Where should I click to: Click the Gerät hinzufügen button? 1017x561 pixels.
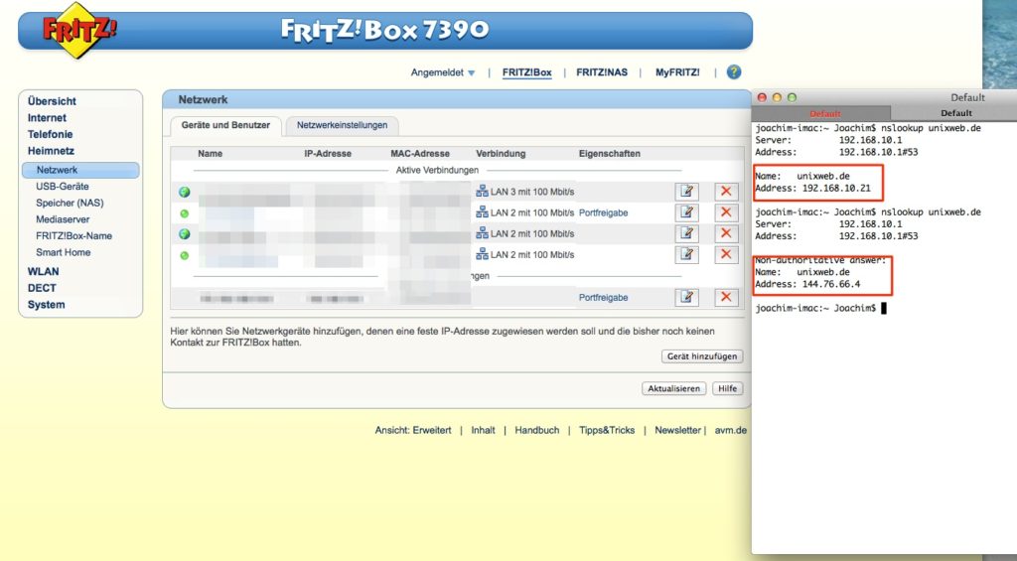(702, 356)
